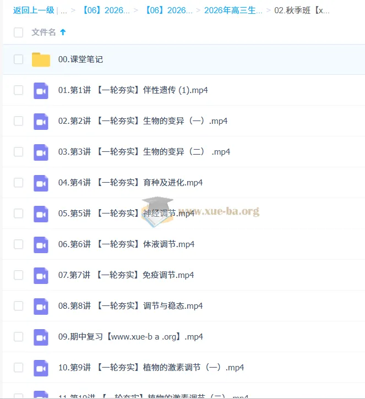The width and height of the screenshot is (365, 399).
Task: Click video icon of 04.第4讲 育种及进化
Action: pos(41,183)
